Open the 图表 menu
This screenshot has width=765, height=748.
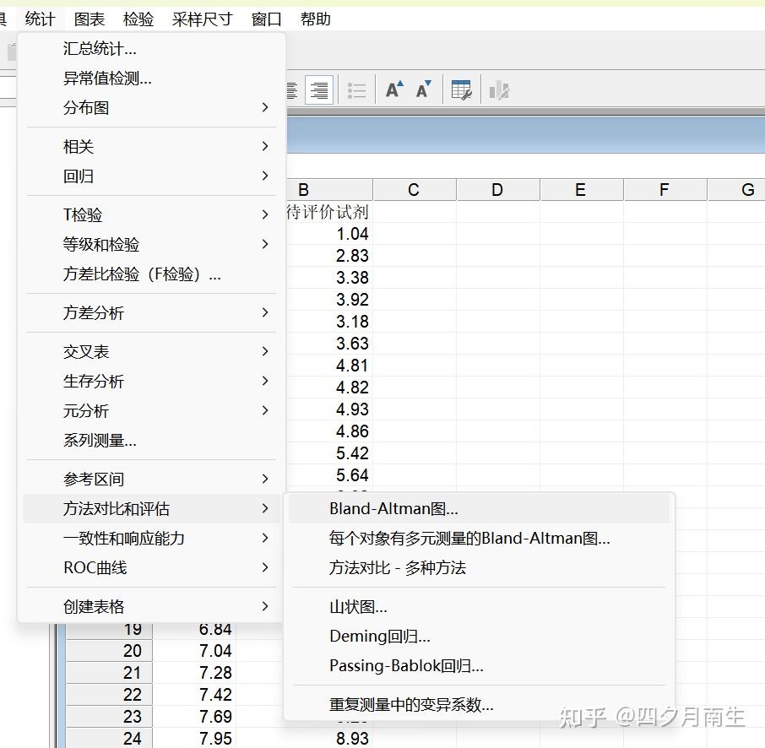click(x=89, y=19)
